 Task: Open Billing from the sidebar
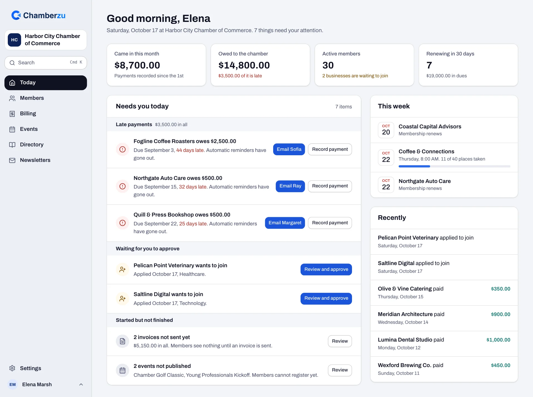tap(46, 114)
